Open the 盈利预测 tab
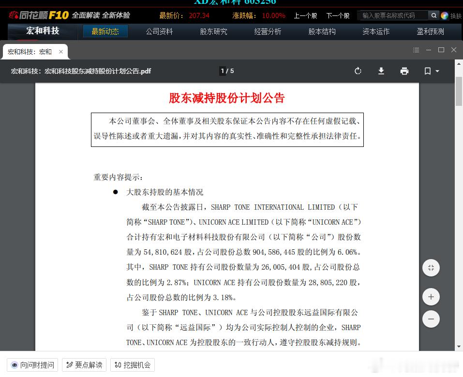This screenshot has height=377, width=463. coord(430,31)
